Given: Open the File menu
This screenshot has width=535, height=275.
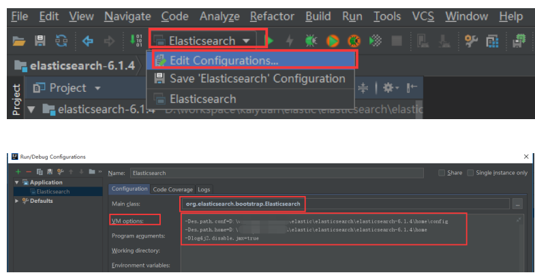Looking at the screenshot, I should tap(20, 16).
